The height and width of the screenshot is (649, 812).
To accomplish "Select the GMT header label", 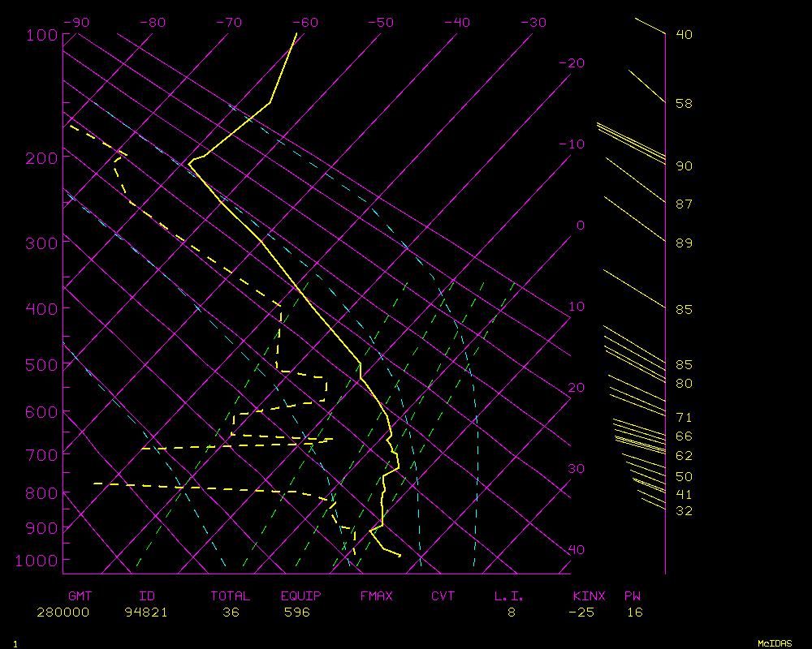I will pyautogui.click(x=80, y=596).
